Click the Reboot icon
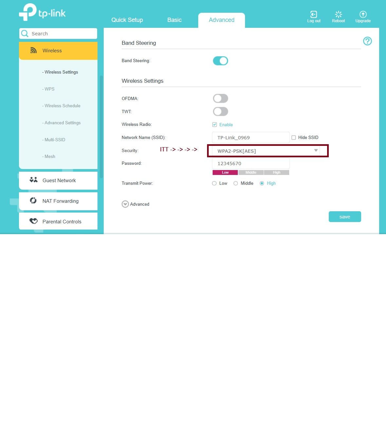The width and height of the screenshot is (386, 448). tap(339, 14)
